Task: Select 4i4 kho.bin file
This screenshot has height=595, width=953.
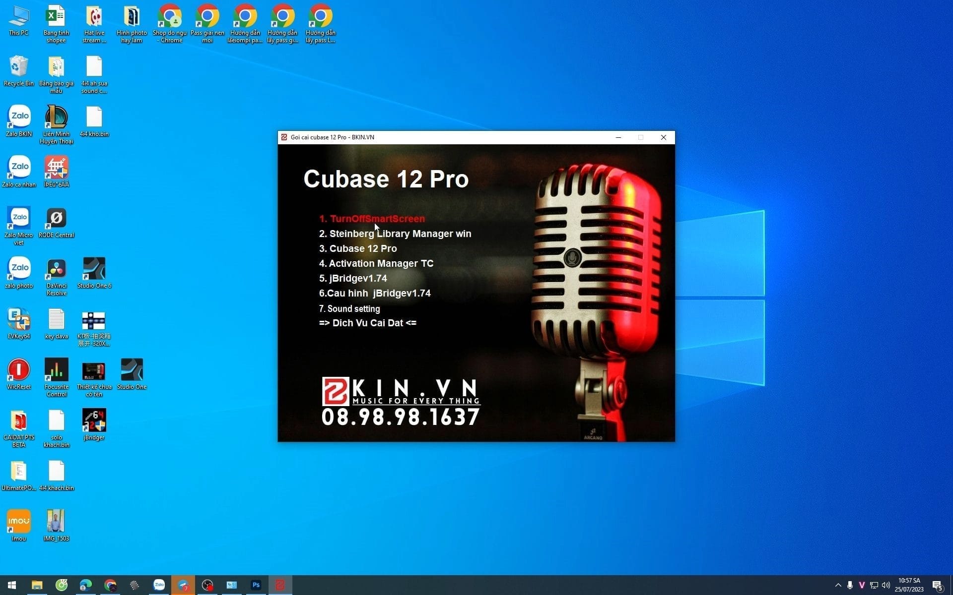Action: (94, 121)
